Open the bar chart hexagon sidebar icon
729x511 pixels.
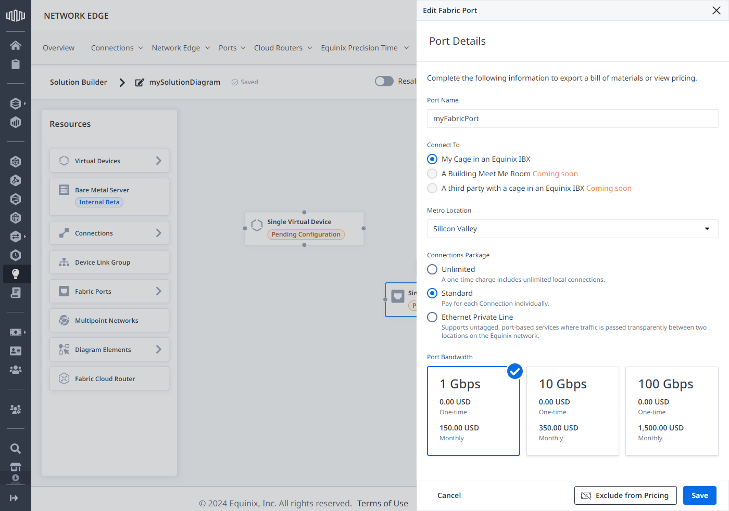click(16, 122)
